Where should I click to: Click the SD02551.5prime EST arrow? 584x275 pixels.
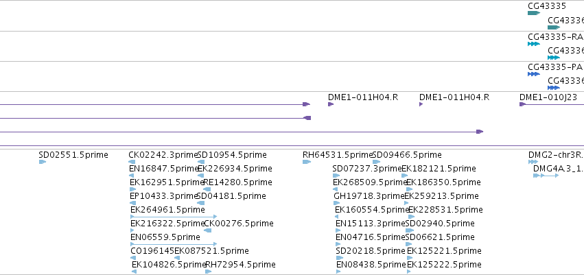pos(43,162)
